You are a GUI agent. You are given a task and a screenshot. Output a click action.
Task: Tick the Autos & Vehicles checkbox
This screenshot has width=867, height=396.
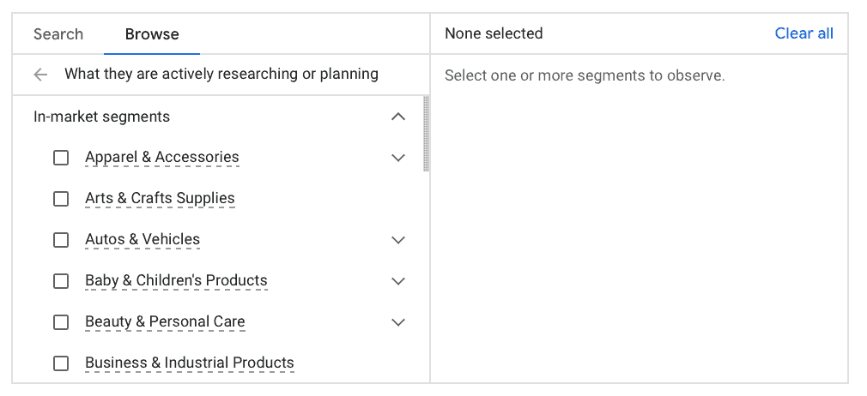coord(61,240)
